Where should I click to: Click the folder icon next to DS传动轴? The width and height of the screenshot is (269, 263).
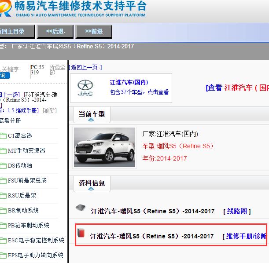click(x=3, y=166)
